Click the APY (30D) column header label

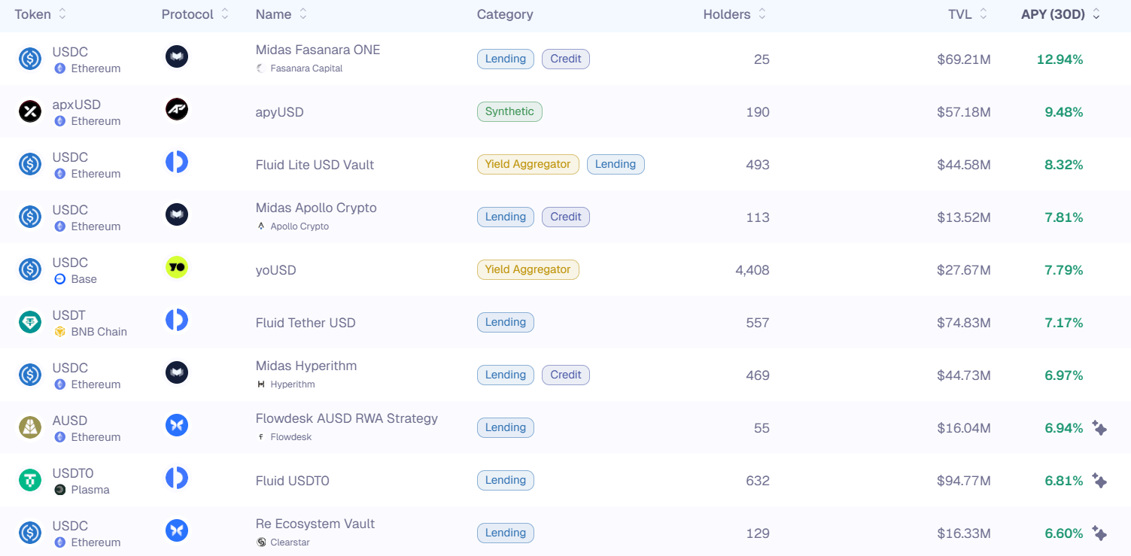pyautogui.click(x=1053, y=14)
